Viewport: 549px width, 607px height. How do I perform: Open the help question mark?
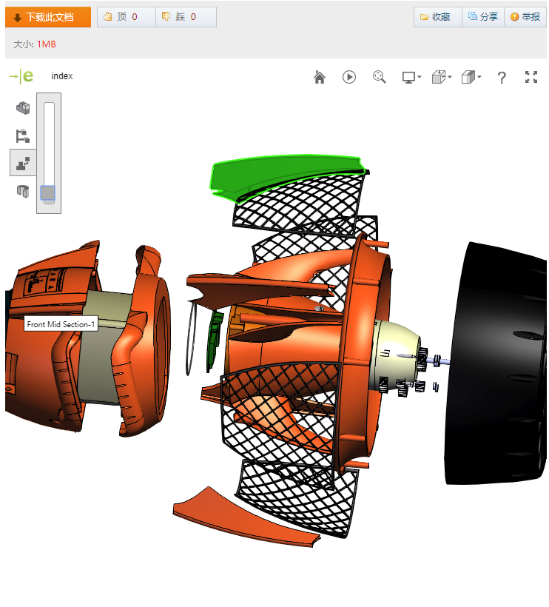pyautogui.click(x=502, y=77)
